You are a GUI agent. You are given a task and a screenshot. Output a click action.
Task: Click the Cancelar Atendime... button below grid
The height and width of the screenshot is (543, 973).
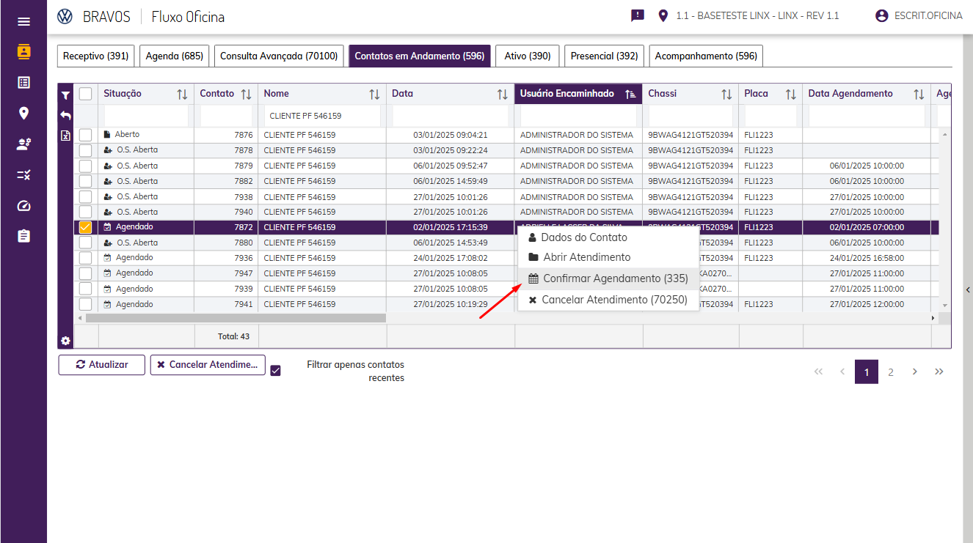click(x=208, y=365)
